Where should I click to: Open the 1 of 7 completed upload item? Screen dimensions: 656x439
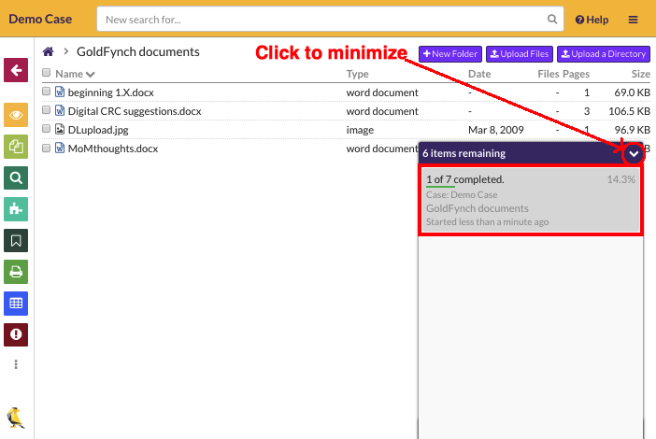pos(531,200)
